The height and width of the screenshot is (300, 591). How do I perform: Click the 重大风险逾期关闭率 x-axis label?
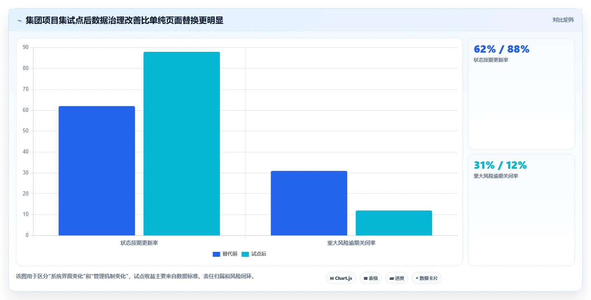[351, 243]
